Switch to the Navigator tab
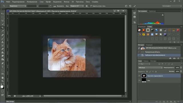This screenshot has width=183, height=103. (x=152, y=11)
